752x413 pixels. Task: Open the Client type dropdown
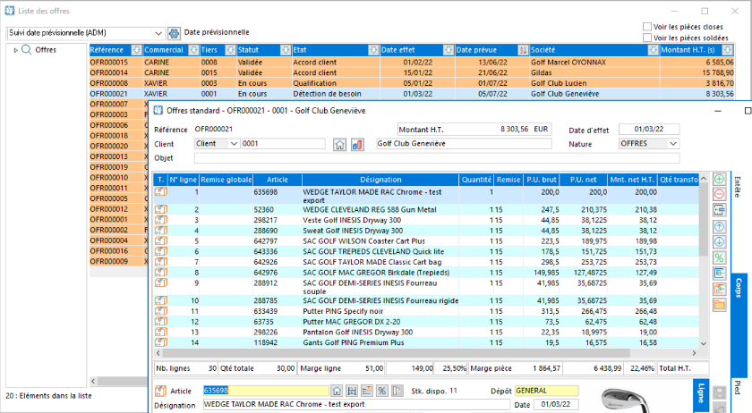tap(234, 144)
